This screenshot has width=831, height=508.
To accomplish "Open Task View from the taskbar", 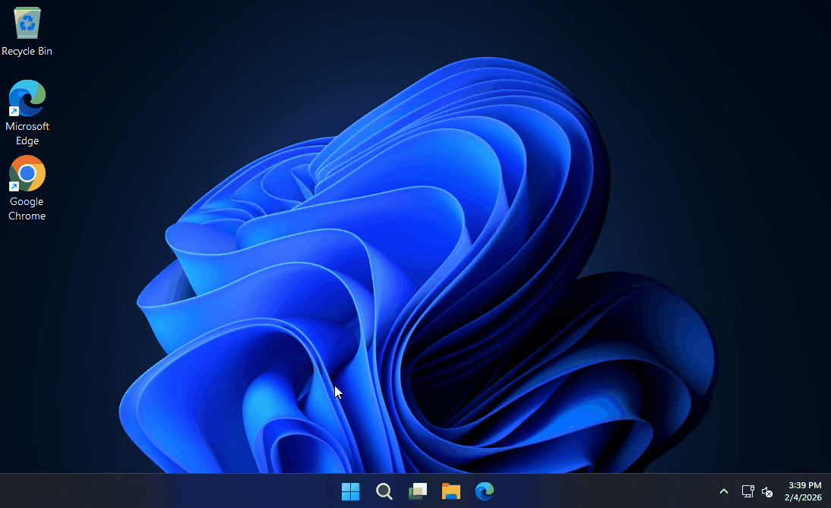I will pyautogui.click(x=418, y=491).
